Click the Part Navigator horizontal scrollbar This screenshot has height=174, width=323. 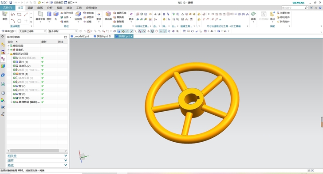coord(35,151)
